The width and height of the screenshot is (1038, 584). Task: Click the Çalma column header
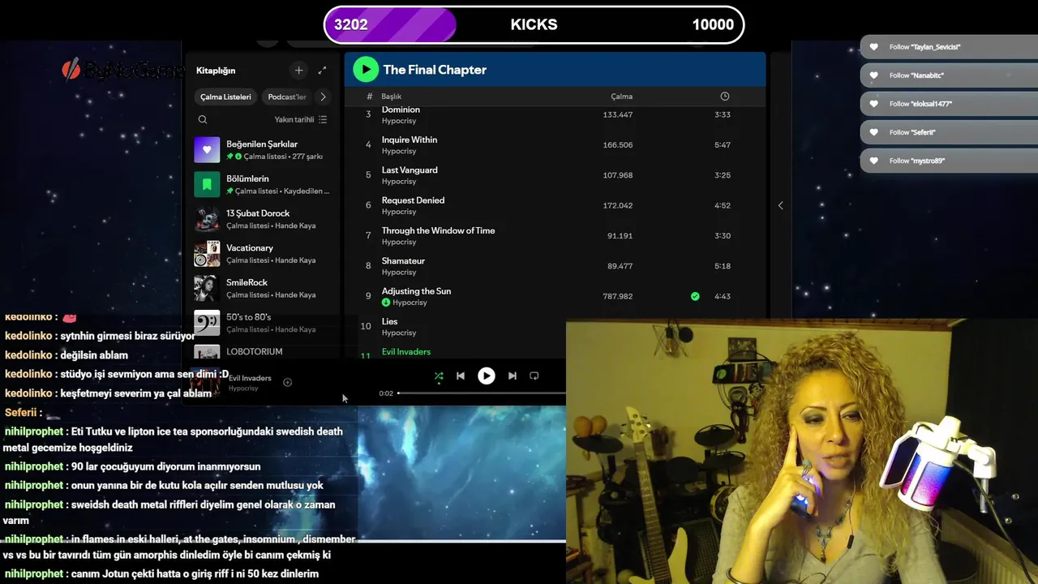pos(621,97)
